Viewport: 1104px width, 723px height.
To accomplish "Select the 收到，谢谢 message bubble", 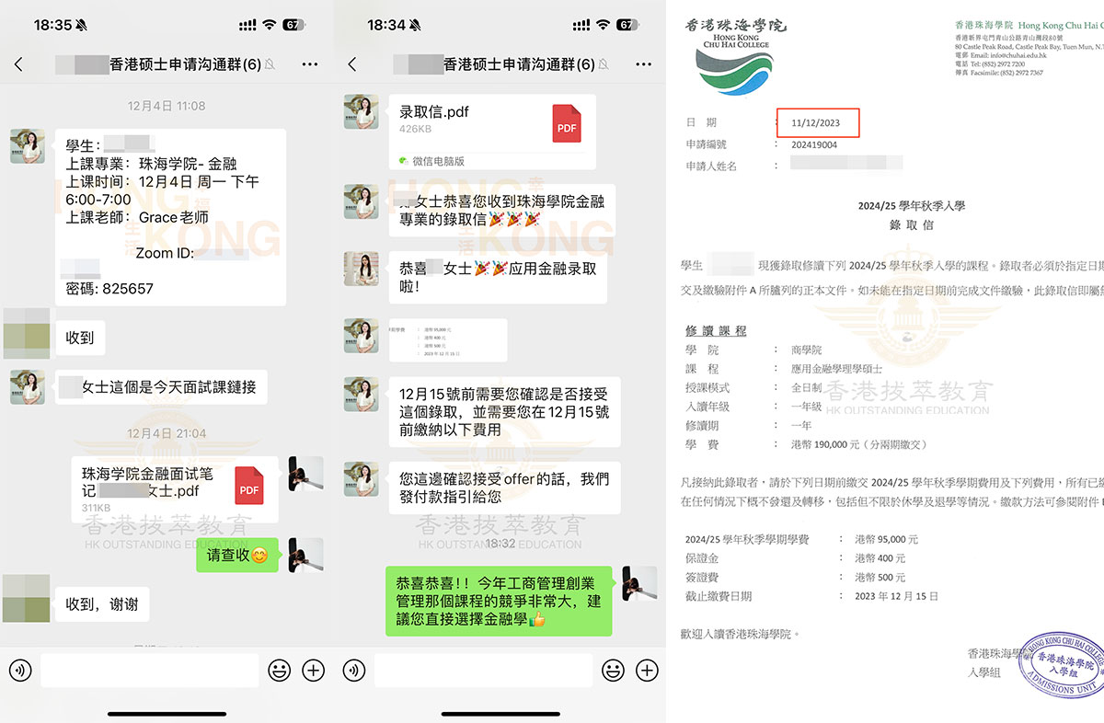I will click(102, 604).
